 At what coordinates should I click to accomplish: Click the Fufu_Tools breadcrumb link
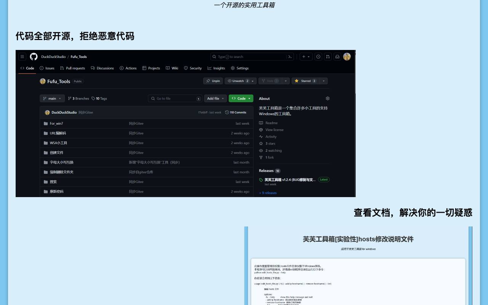pyautogui.click(x=79, y=57)
